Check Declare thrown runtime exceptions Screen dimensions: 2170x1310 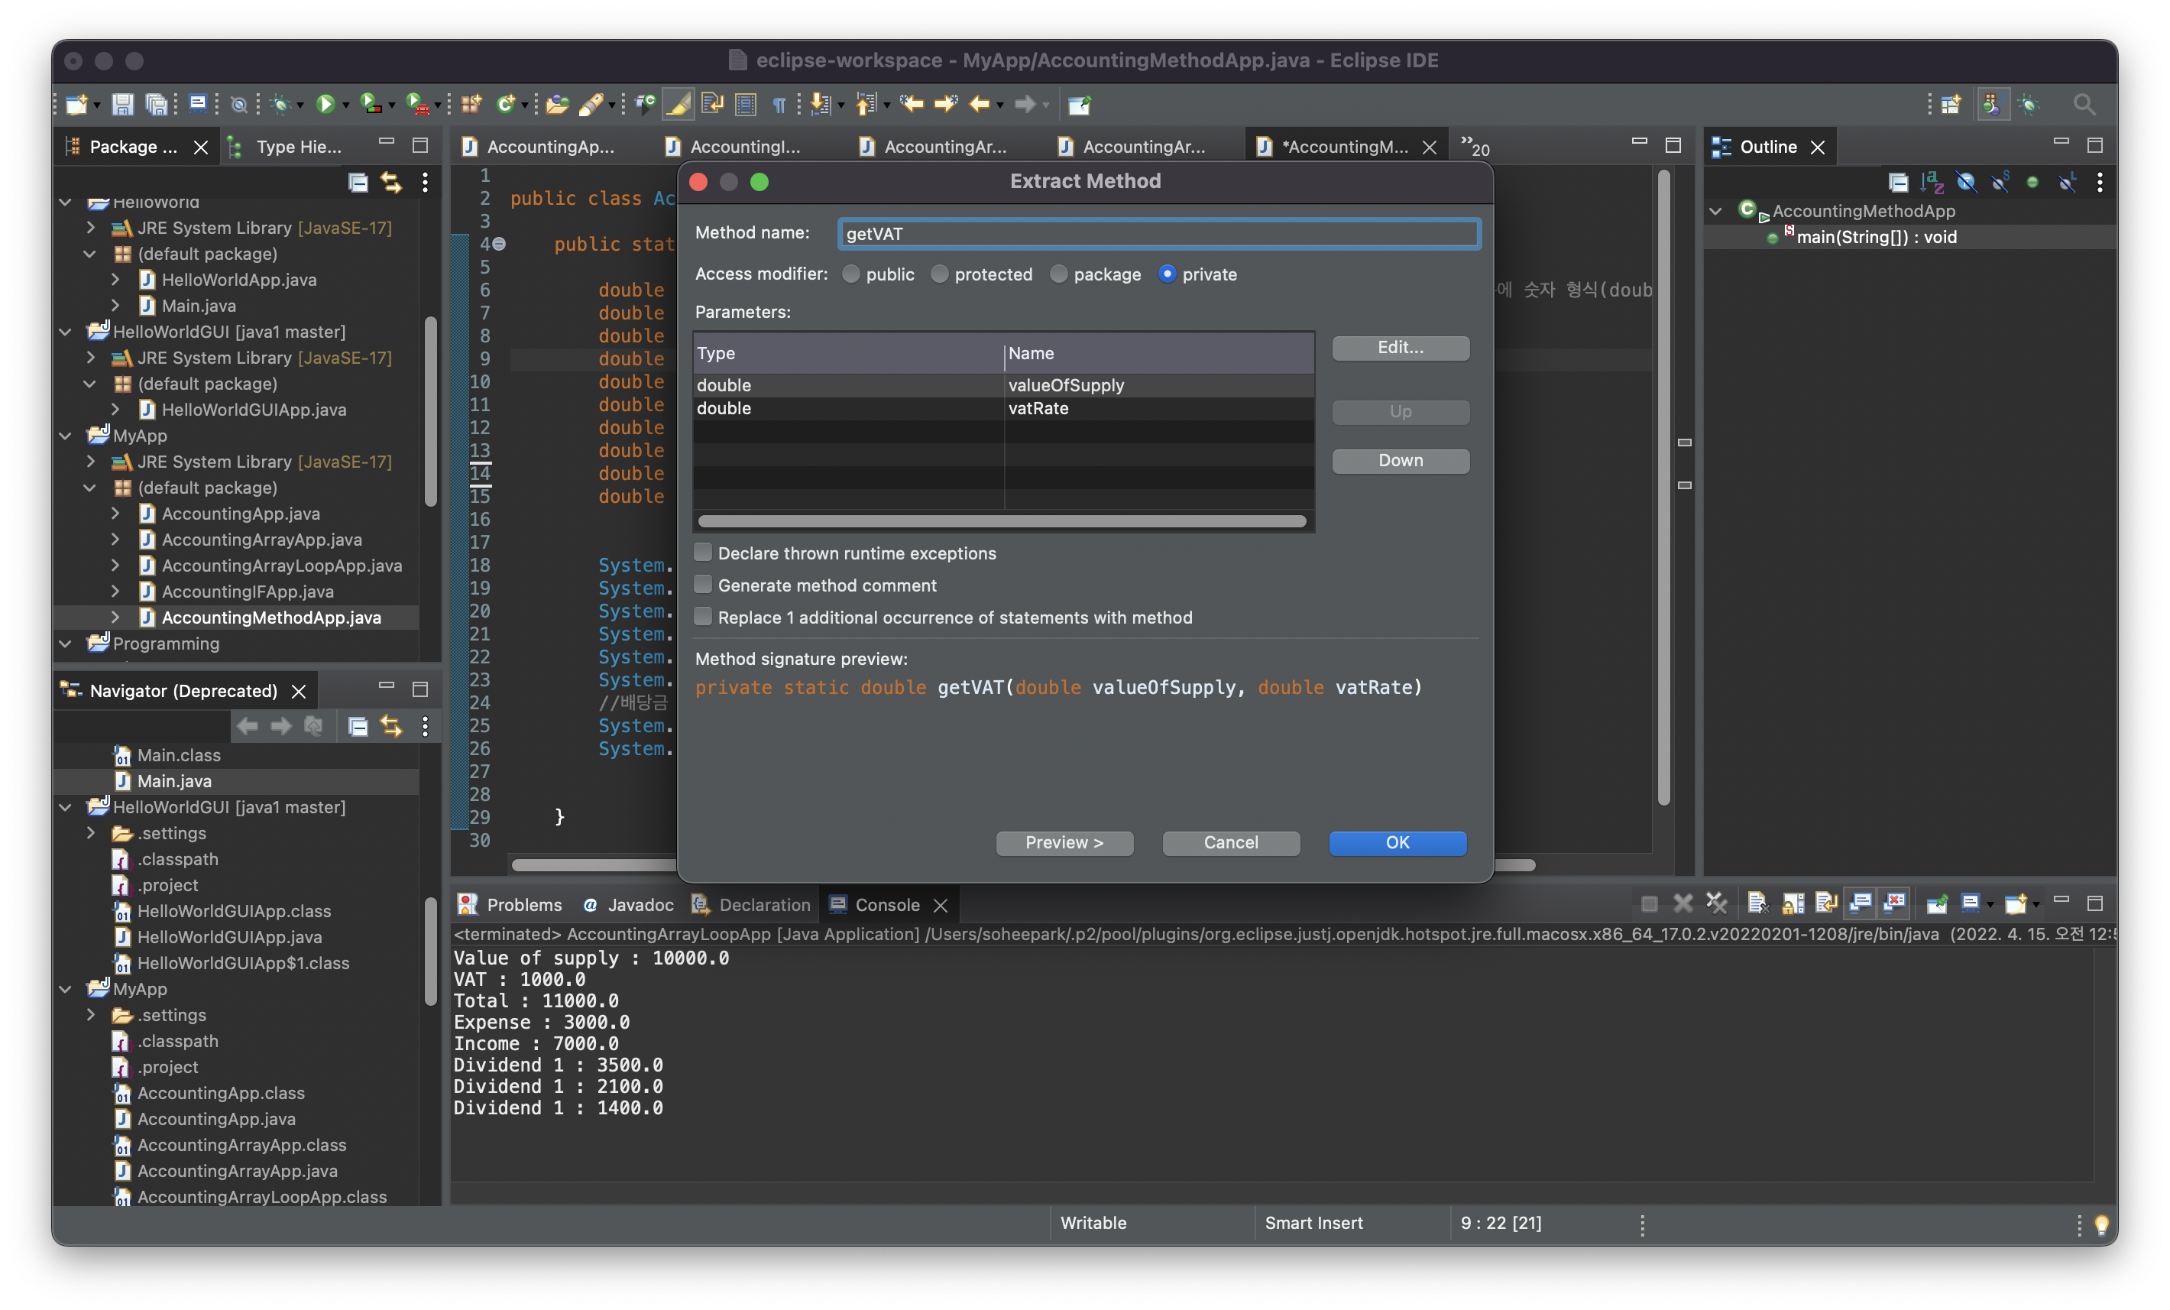pyautogui.click(x=703, y=553)
